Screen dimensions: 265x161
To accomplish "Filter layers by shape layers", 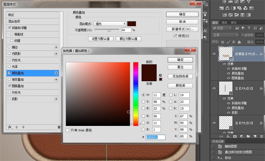I will click(x=255, y=28).
